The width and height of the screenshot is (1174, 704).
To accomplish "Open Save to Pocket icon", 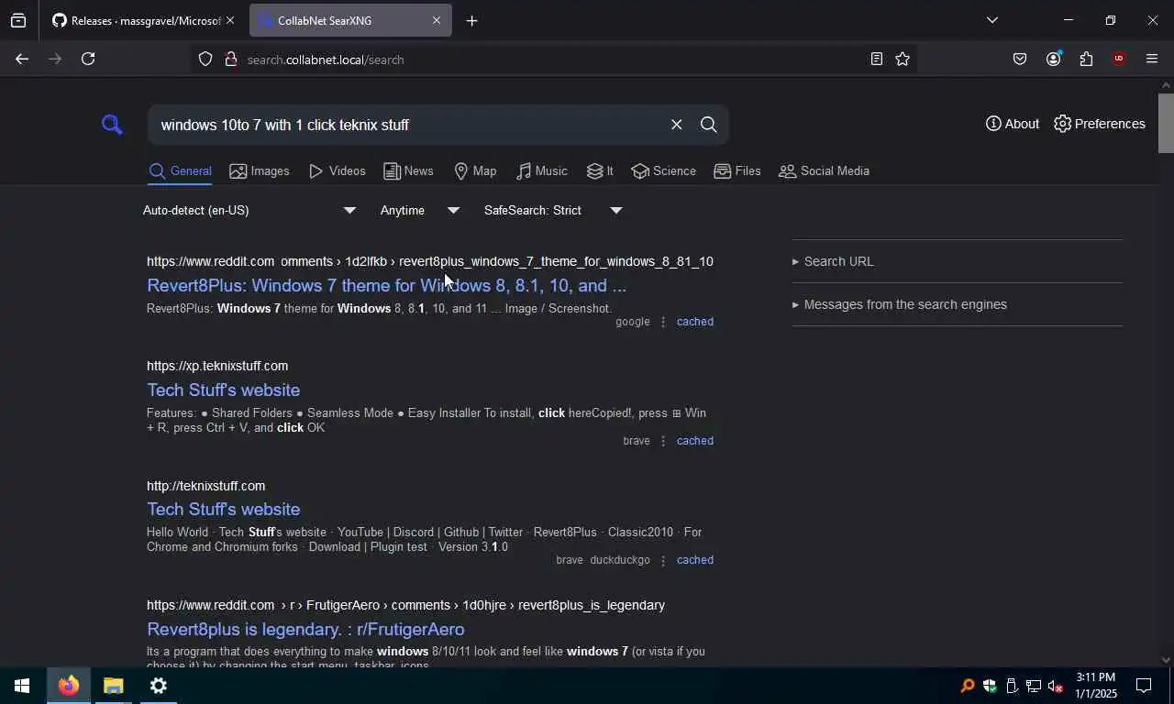I will pyautogui.click(x=1020, y=59).
